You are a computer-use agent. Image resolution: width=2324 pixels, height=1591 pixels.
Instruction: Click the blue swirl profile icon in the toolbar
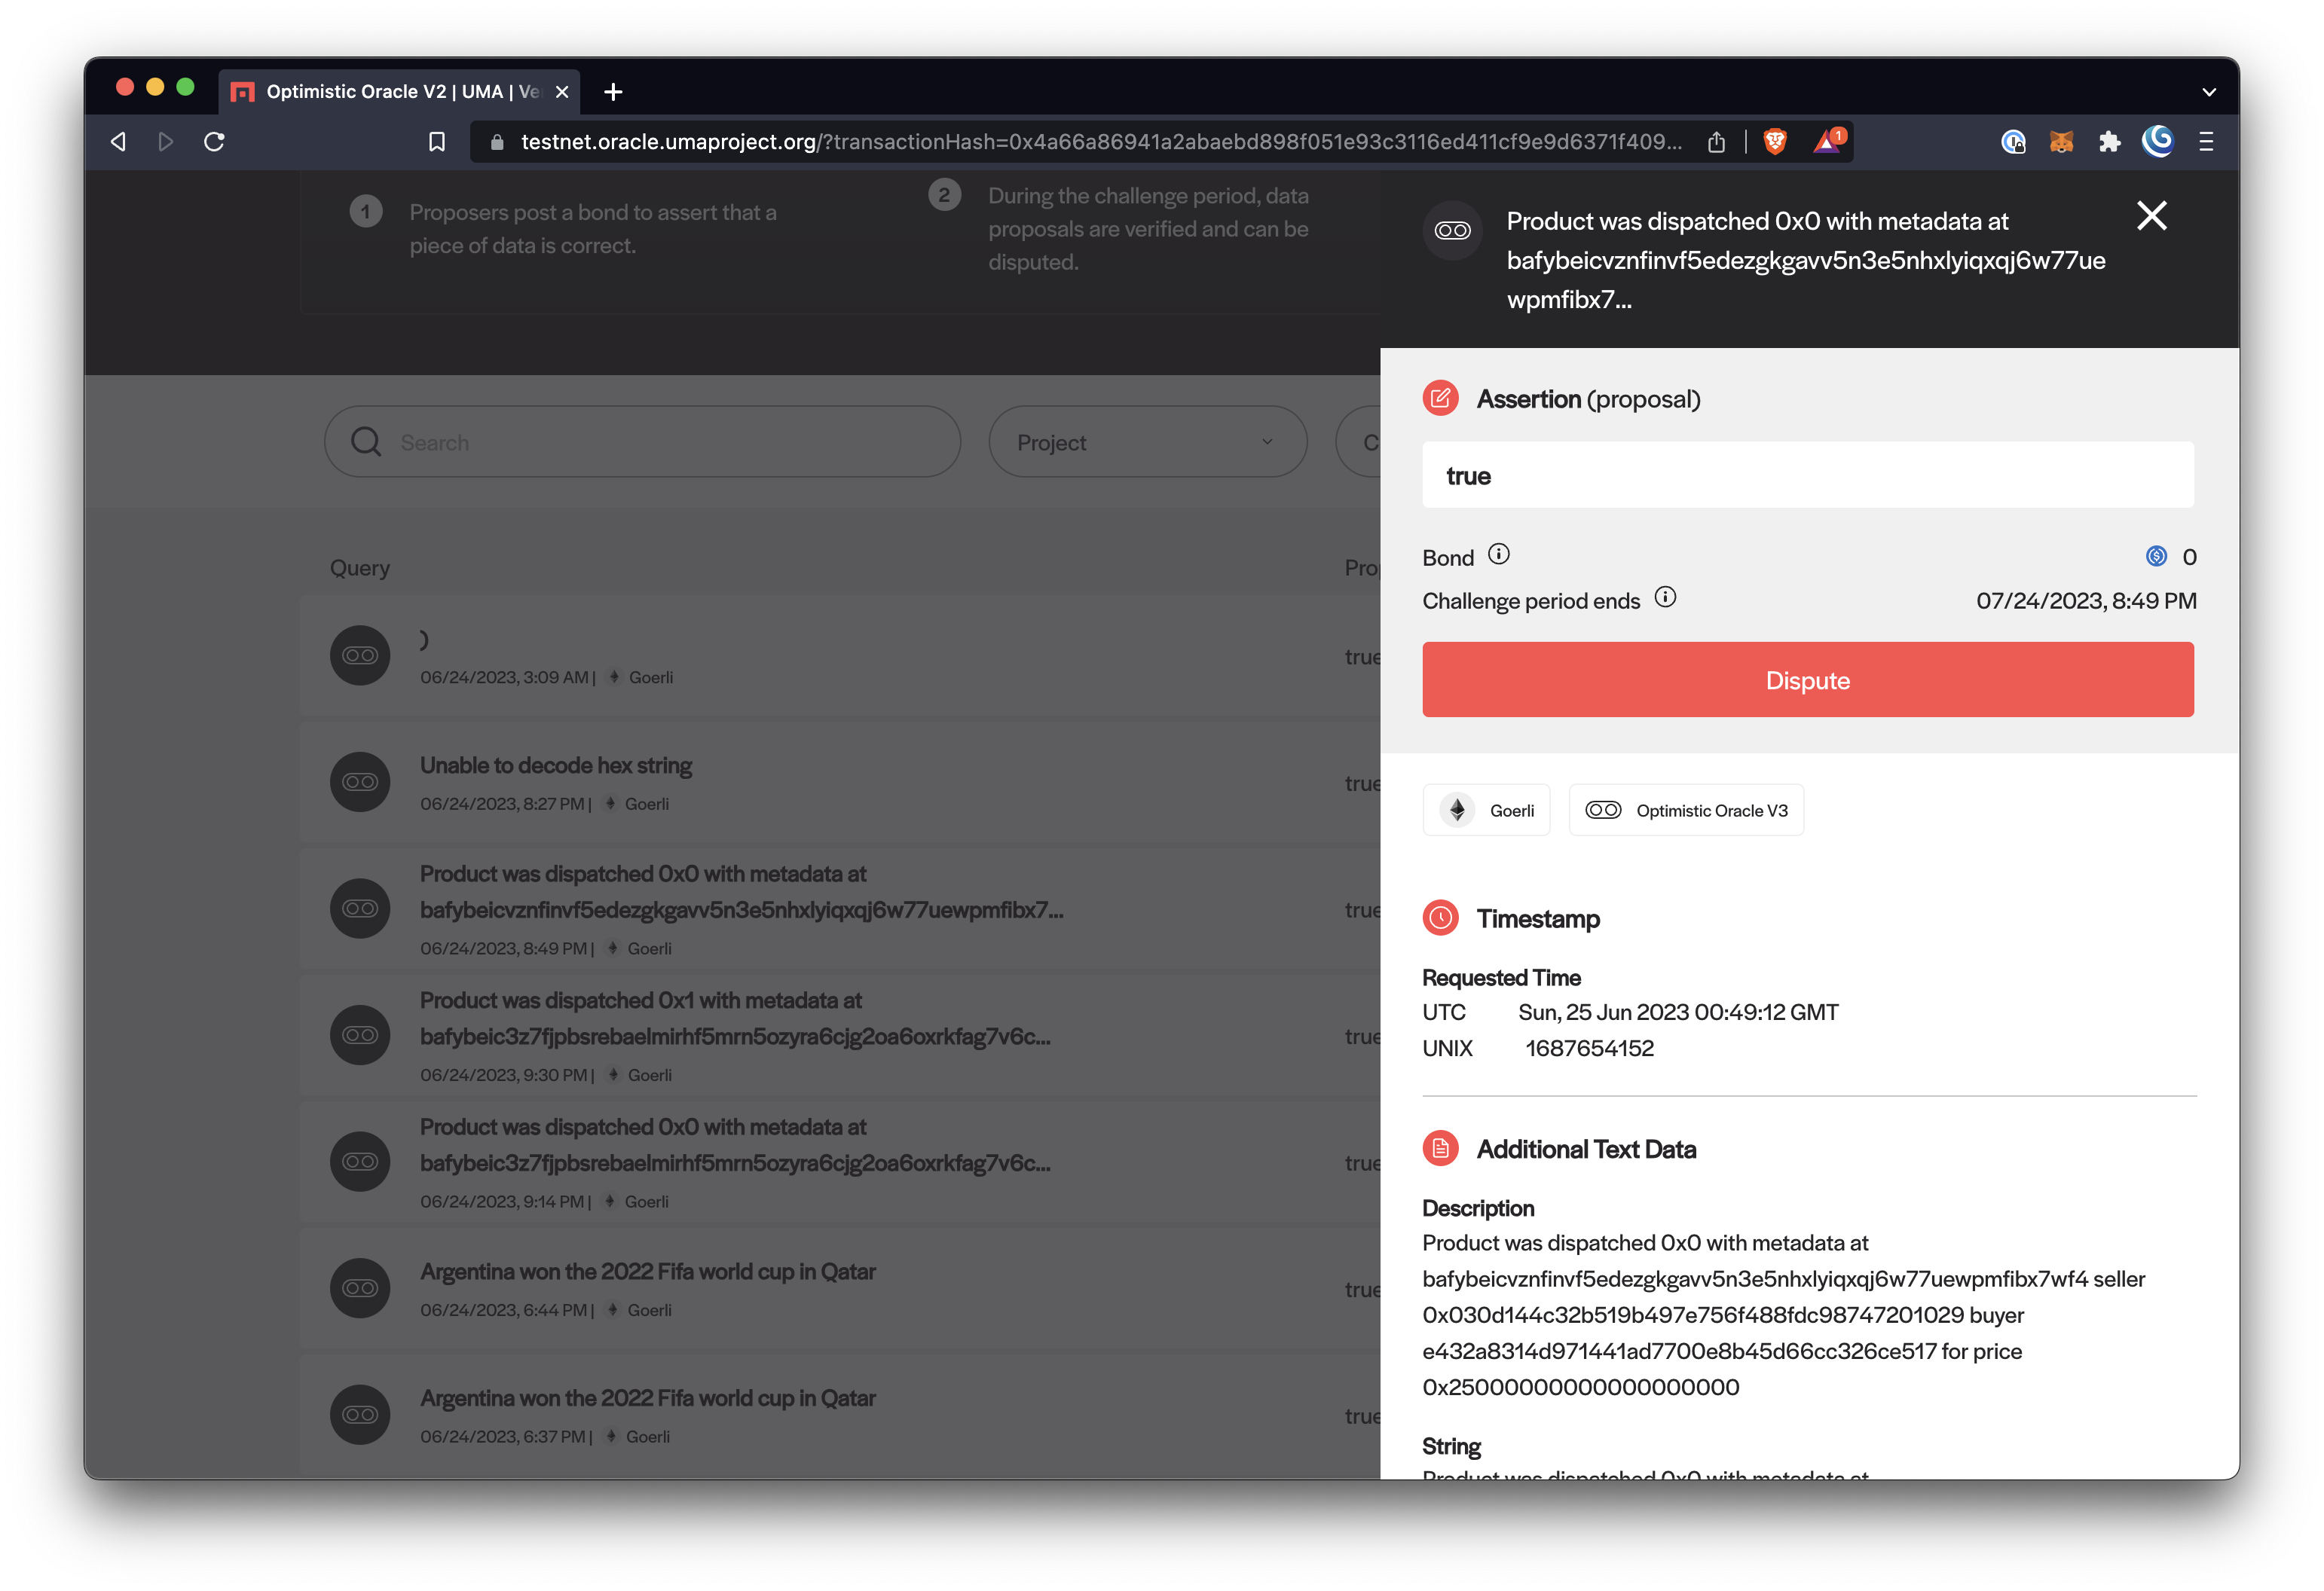(2157, 141)
